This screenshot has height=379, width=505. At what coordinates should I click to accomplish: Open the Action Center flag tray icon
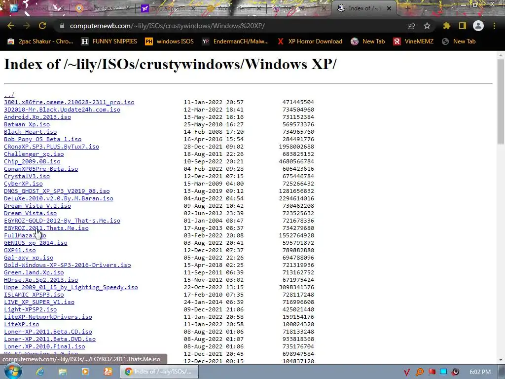pos(432,372)
